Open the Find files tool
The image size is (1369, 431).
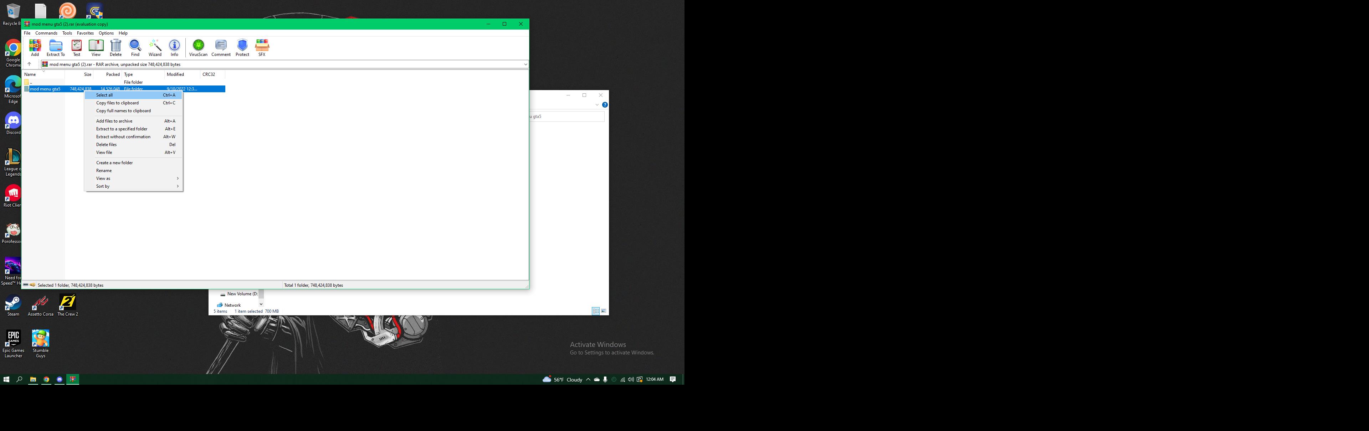point(135,47)
